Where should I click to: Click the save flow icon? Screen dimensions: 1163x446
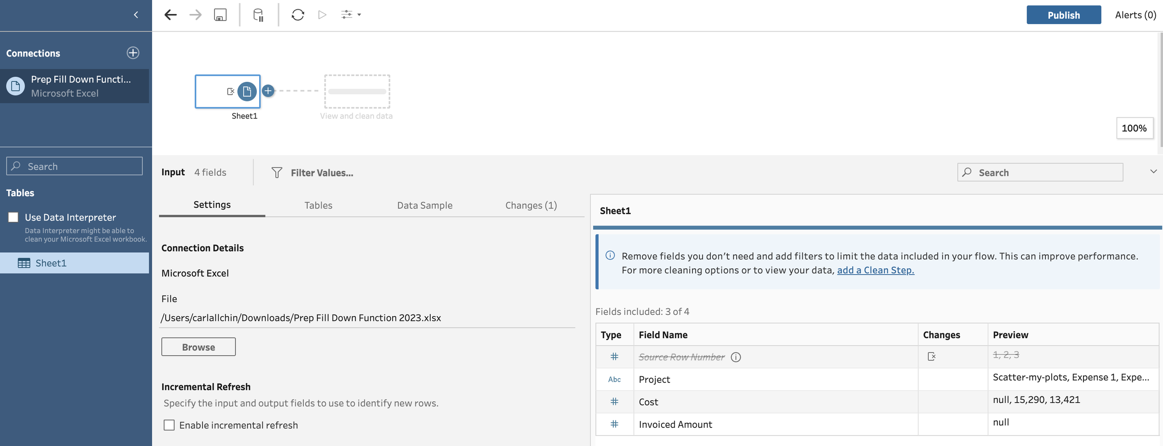(x=220, y=15)
